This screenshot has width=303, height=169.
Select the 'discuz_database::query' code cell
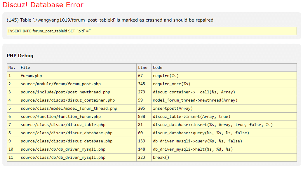coord(224,133)
